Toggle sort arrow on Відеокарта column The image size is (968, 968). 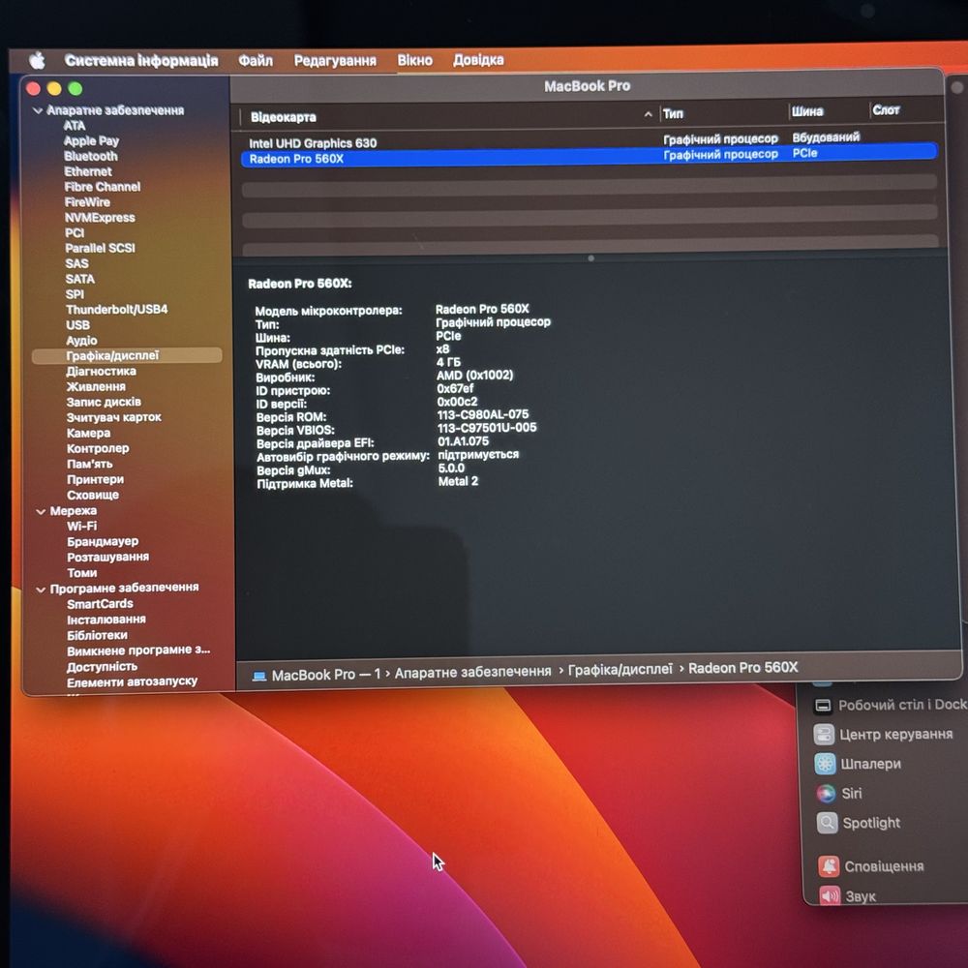point(648,114)
